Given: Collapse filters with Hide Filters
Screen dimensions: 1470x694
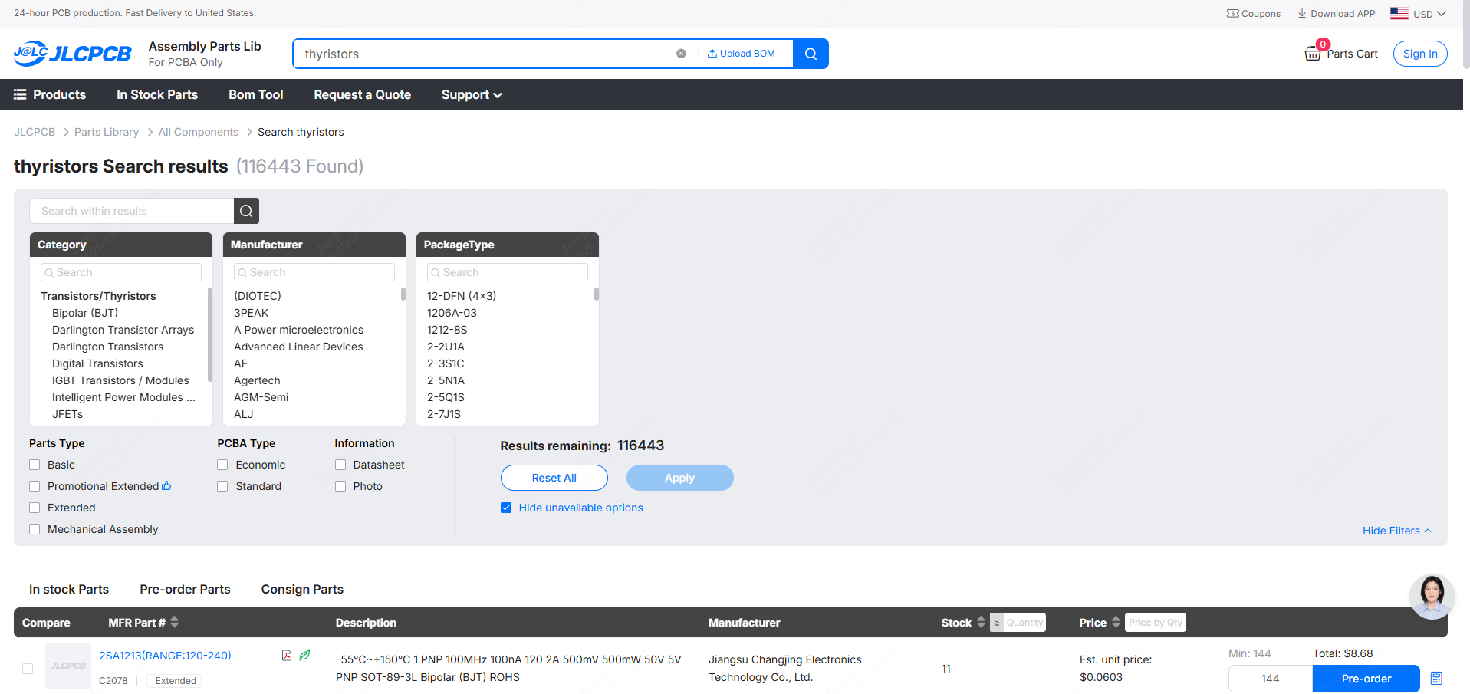Looking at the screenshot, I should click(1397, 531).
